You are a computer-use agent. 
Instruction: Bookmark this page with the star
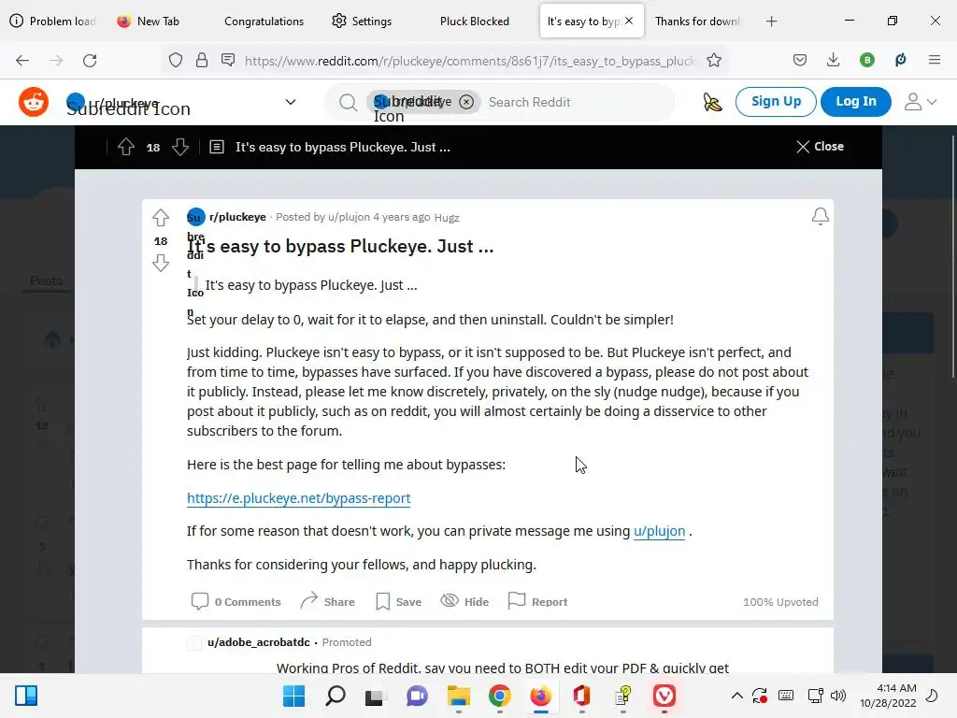713,60
